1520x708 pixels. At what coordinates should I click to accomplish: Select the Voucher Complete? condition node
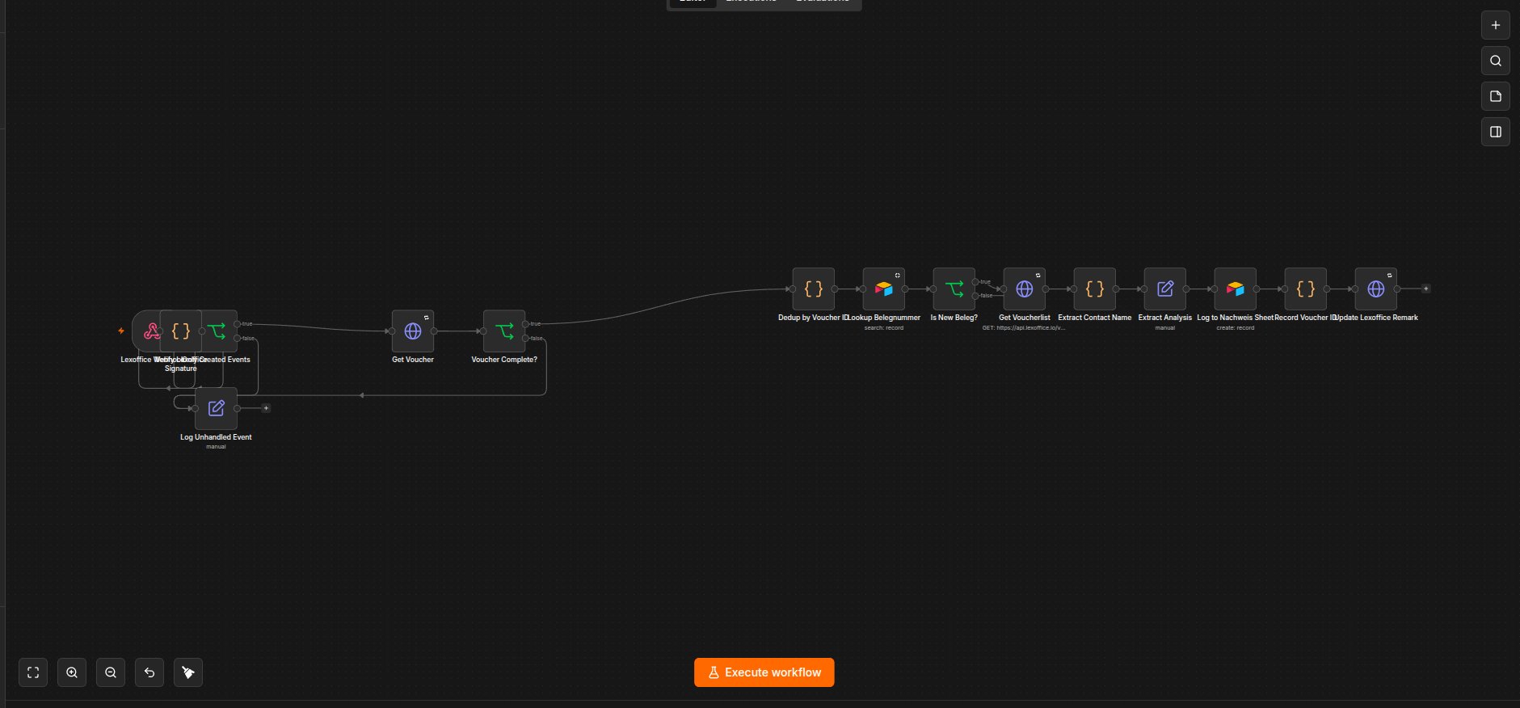coord(504,331)
